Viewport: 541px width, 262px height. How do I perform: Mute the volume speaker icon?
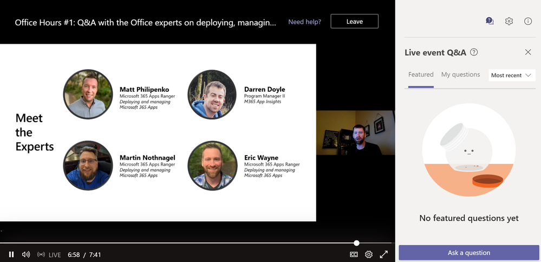(x=26, y=254)
